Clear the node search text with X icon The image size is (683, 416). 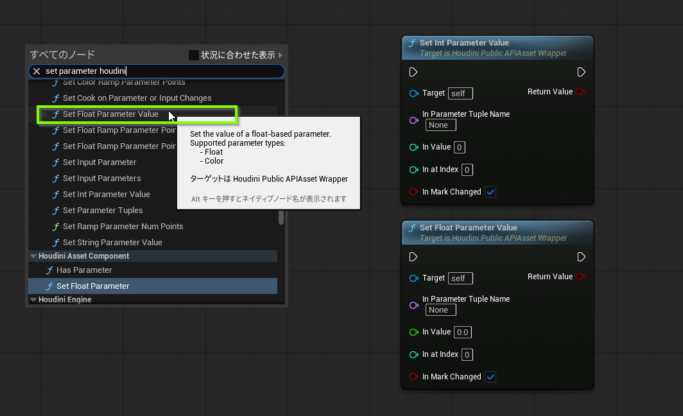pos(37,71)
